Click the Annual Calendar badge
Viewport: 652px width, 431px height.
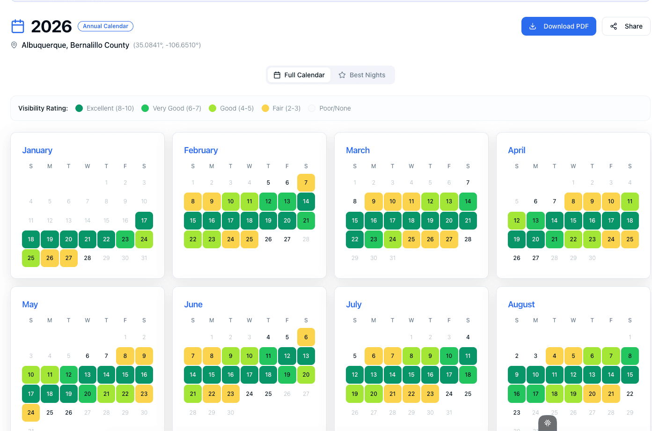coord(105,26)
